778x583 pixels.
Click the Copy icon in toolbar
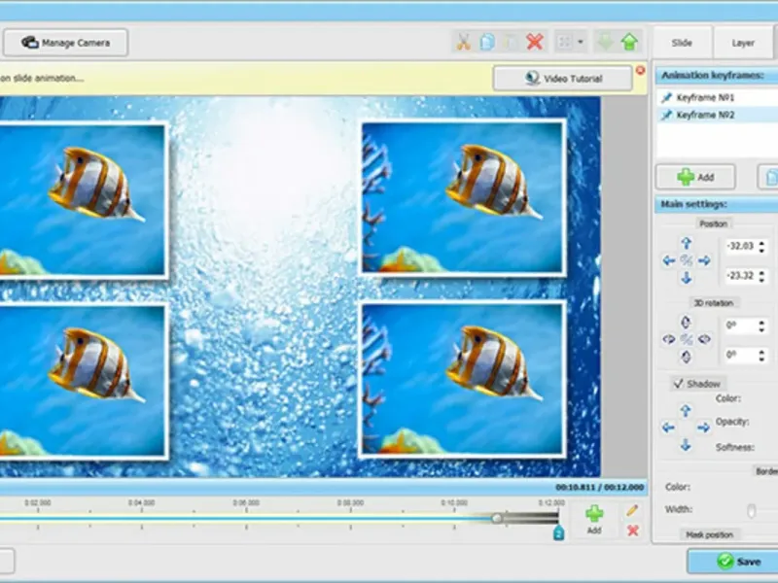click(487, 42)
